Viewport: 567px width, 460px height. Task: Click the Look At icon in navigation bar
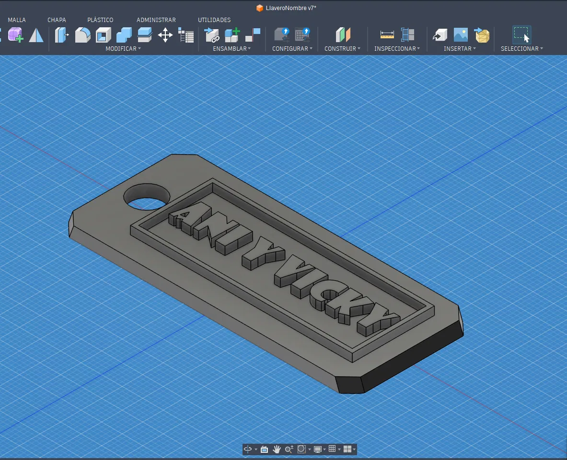[x=264, y=449]
